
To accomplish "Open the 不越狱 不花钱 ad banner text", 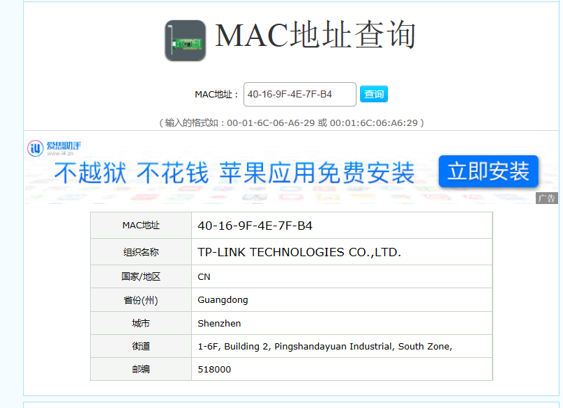I will [x=234, y=173].
